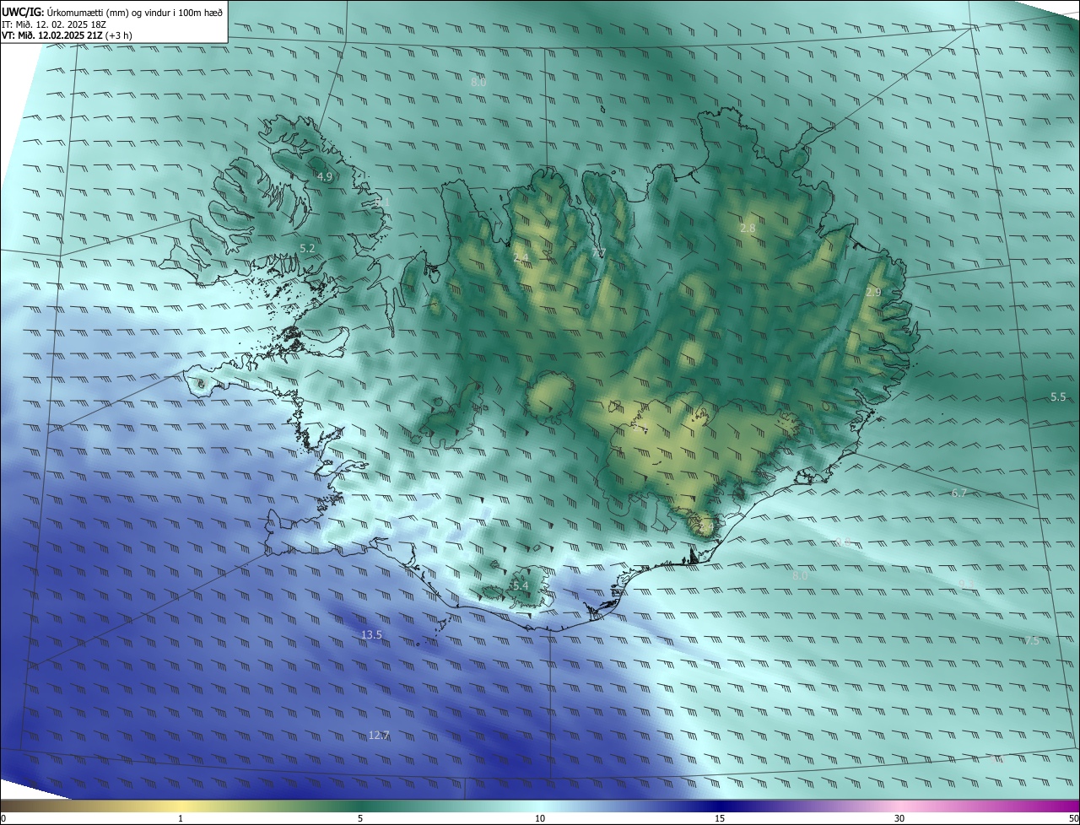Viewport: 1080px width, 825px height.
Task: Click the 7.5 value label
Action: tap(1031, 640)
